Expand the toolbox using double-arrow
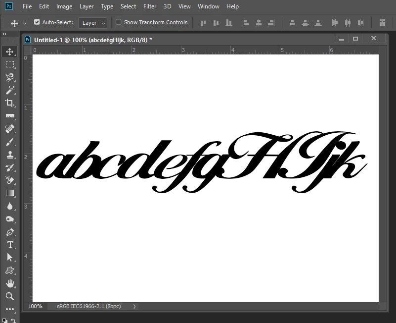Image resolution: width=396 pixels, height=323 pixels. (4, 34)
